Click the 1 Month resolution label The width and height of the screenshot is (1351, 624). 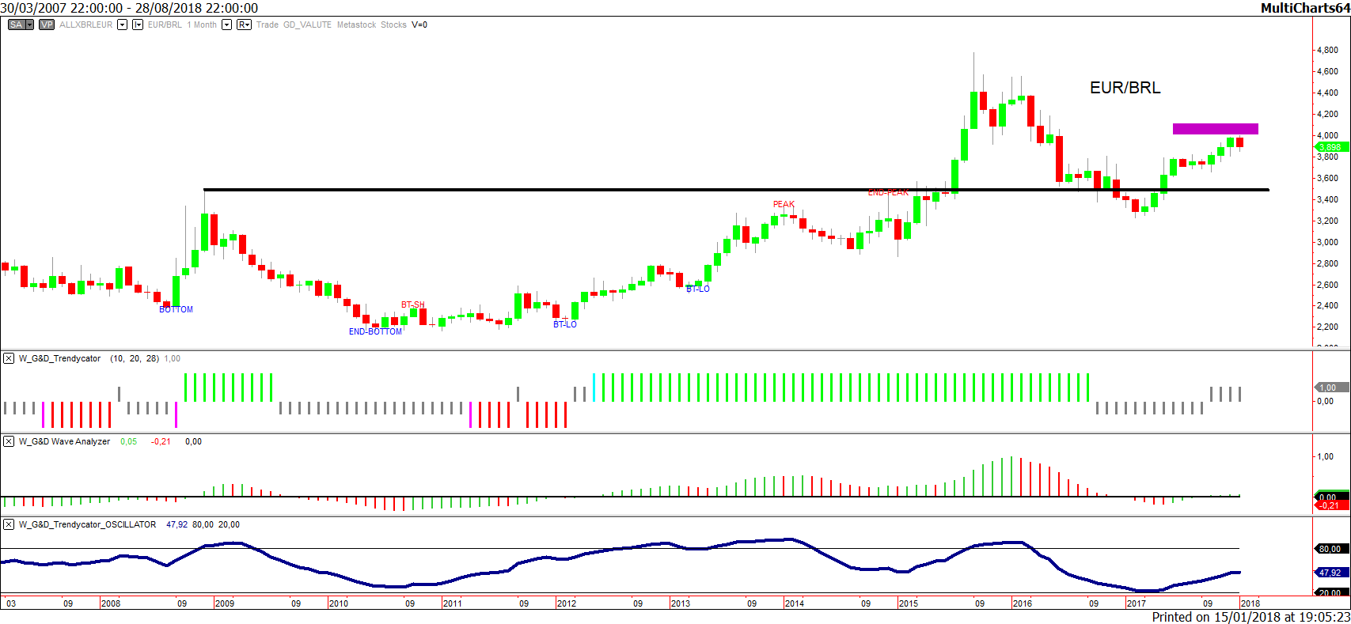pyautogui.click(x=202, y=25)
